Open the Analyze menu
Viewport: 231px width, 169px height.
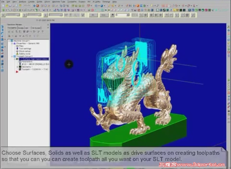(x=22, y=2)
